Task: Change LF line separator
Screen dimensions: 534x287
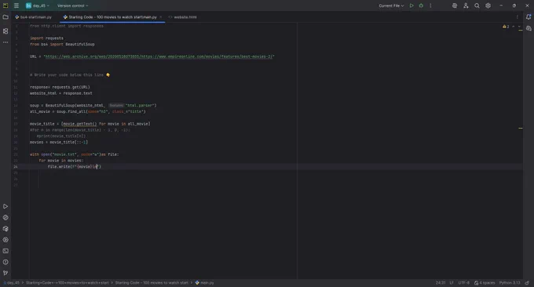Action: (x=452, y=282)
